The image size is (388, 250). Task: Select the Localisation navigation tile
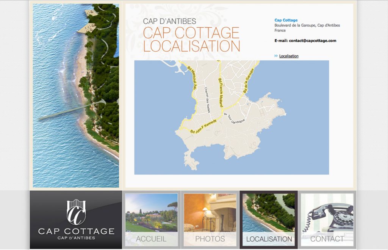click(x=269, y=220)
